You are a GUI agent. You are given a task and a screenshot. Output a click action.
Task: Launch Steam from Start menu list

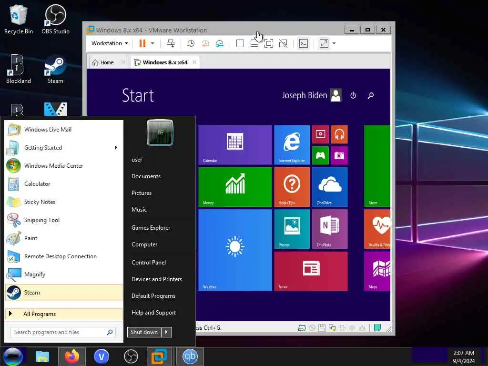point(64,293)
